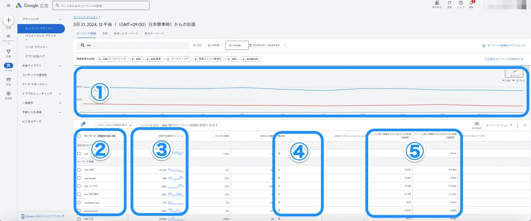Open the キャンペーン megaphone icon
Viewport: 531px width, 221px height.
click(x=9, y=36)
